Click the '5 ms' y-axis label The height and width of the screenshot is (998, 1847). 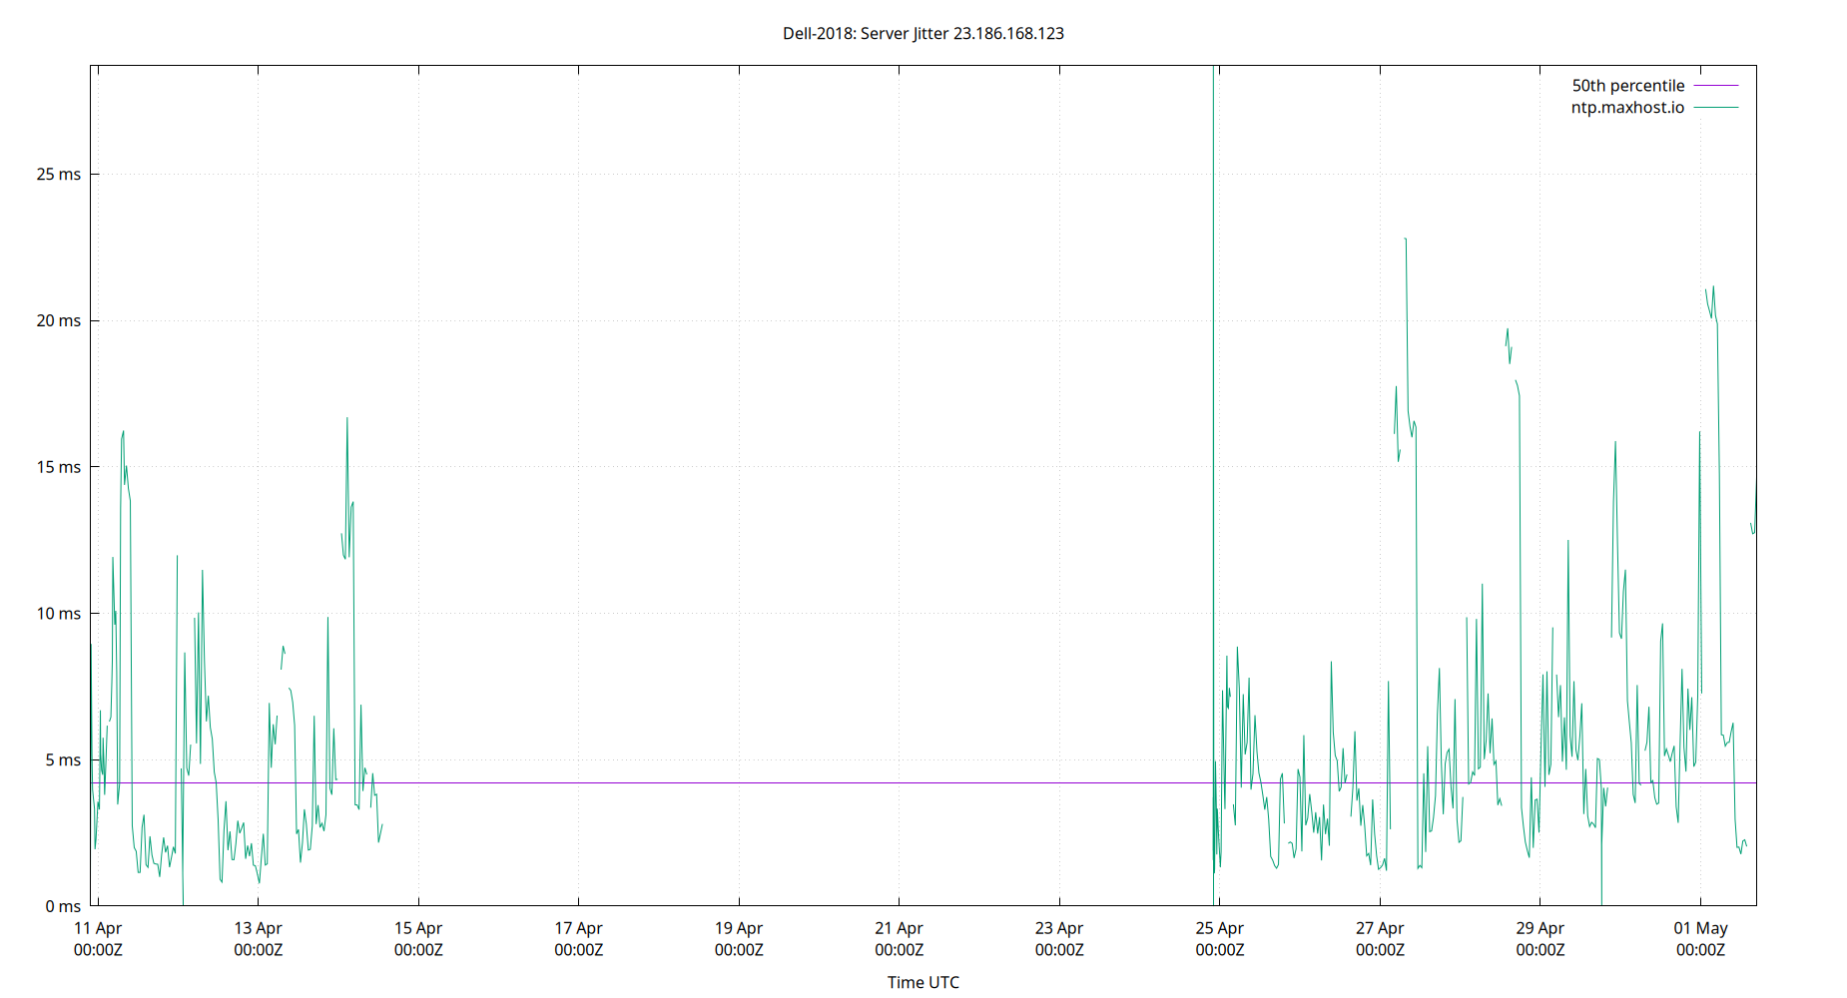(63, 760)
